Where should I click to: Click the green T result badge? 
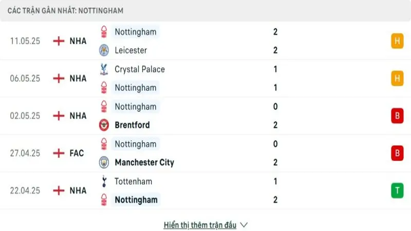pyautogui.click(x=397, y=190)
